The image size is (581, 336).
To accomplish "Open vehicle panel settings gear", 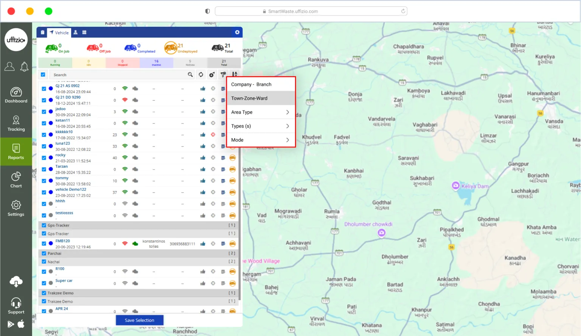I will (x=237, y=32).
